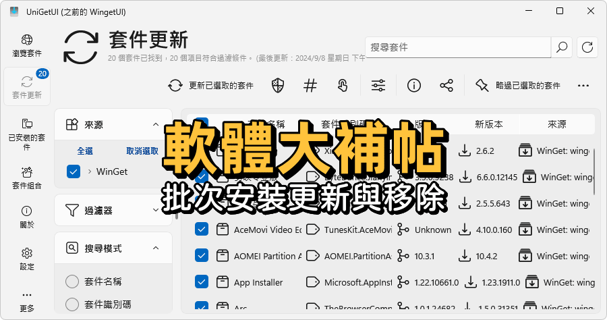Click the shield run-as-administrator icon

point(278,85)
